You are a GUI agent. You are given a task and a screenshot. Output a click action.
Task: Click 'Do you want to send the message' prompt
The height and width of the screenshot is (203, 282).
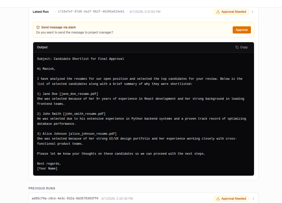click(75, 32)
